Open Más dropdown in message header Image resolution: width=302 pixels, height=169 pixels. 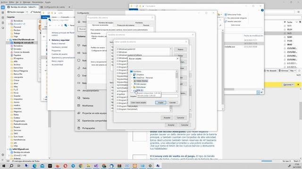click(293, 71)
